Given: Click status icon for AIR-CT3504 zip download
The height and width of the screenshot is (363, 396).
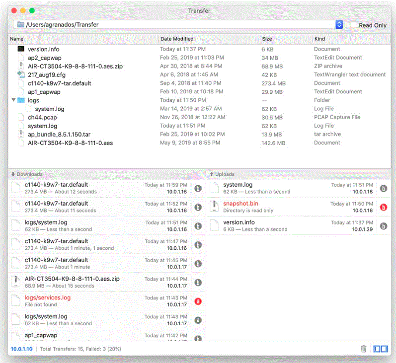Looking at the screenshot, I should click(x=198, y=283).
